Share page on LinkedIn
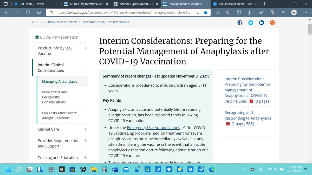This screenshot has height=175, width=312. [261, 23]
